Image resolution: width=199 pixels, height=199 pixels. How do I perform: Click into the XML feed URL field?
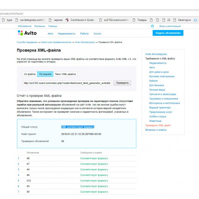click(67, 83)
